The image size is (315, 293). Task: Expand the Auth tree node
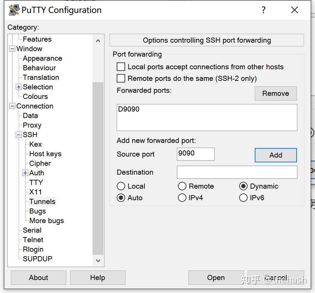tap(25, 173)
